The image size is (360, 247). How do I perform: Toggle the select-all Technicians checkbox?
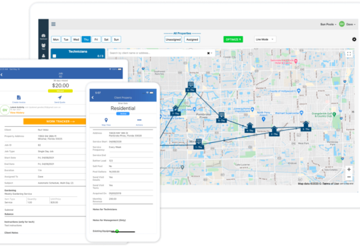(x=55, y=56)
